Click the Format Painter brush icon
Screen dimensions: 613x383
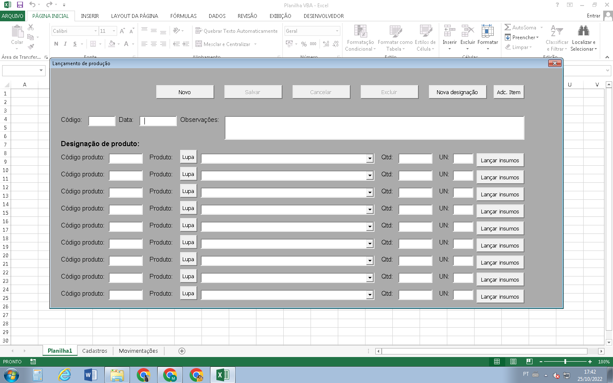click(31, 46)
